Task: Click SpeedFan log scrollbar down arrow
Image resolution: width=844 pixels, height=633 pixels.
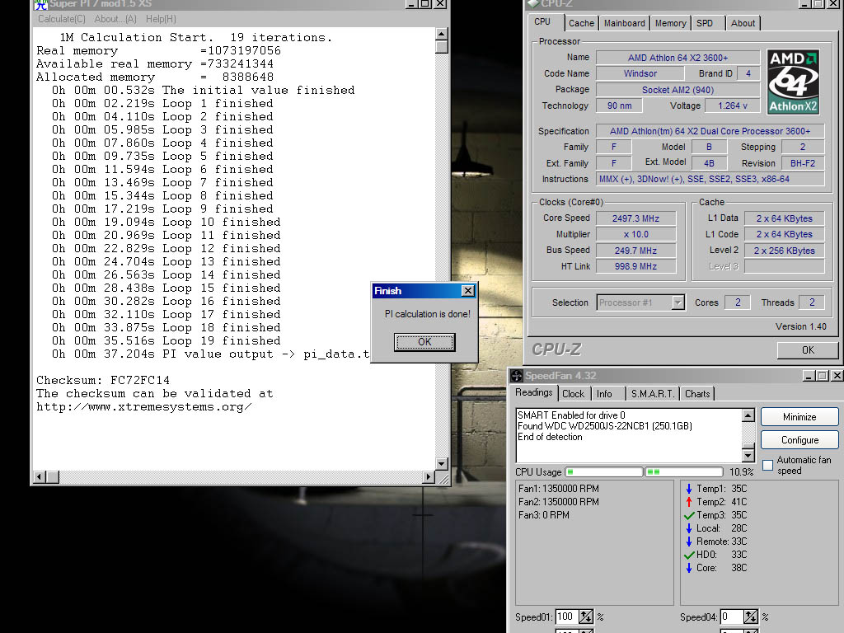Action: (748, 455)
